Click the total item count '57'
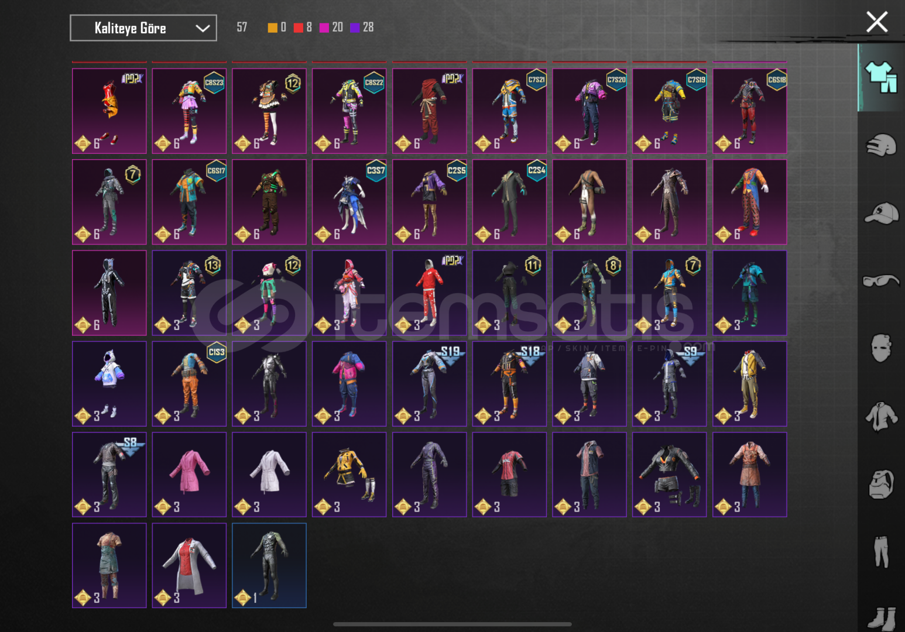This screenshot has width=905, height=632. (x=242, y=28)
